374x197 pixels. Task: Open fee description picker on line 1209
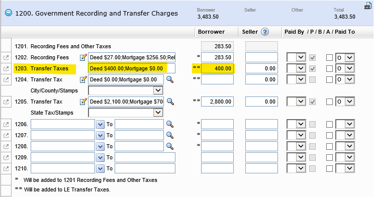coord(100,157)
